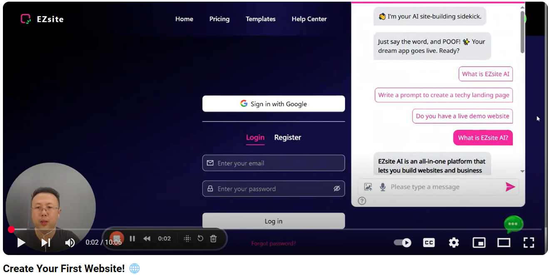The width and height of the screenshot is (549, 275).
Task: Click the recording toolbar dots grid icon
Action: pyautogui.click(x=187, y=238)
